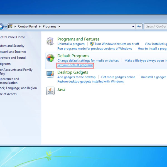Click Uninstall a program link
The height and width of the screenshot is (167, 167).
[x=71, y=44]
